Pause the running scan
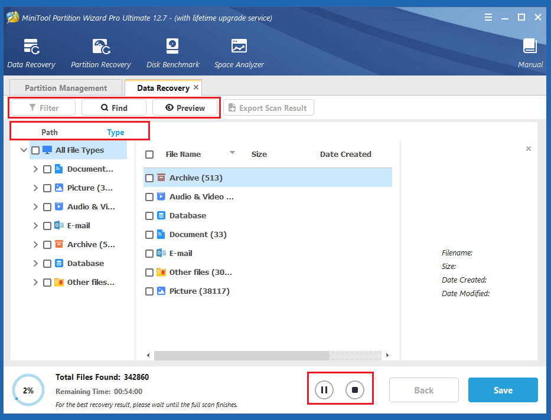 pyautogui.click(x=324, y=390)
